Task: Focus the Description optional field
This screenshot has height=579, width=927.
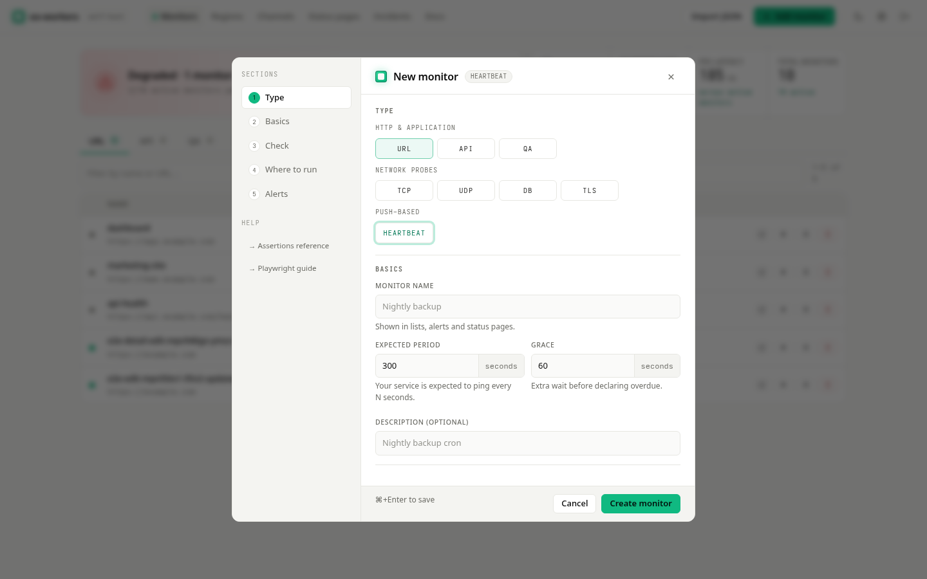Action: pyautogui.click(x=528, y=443)
